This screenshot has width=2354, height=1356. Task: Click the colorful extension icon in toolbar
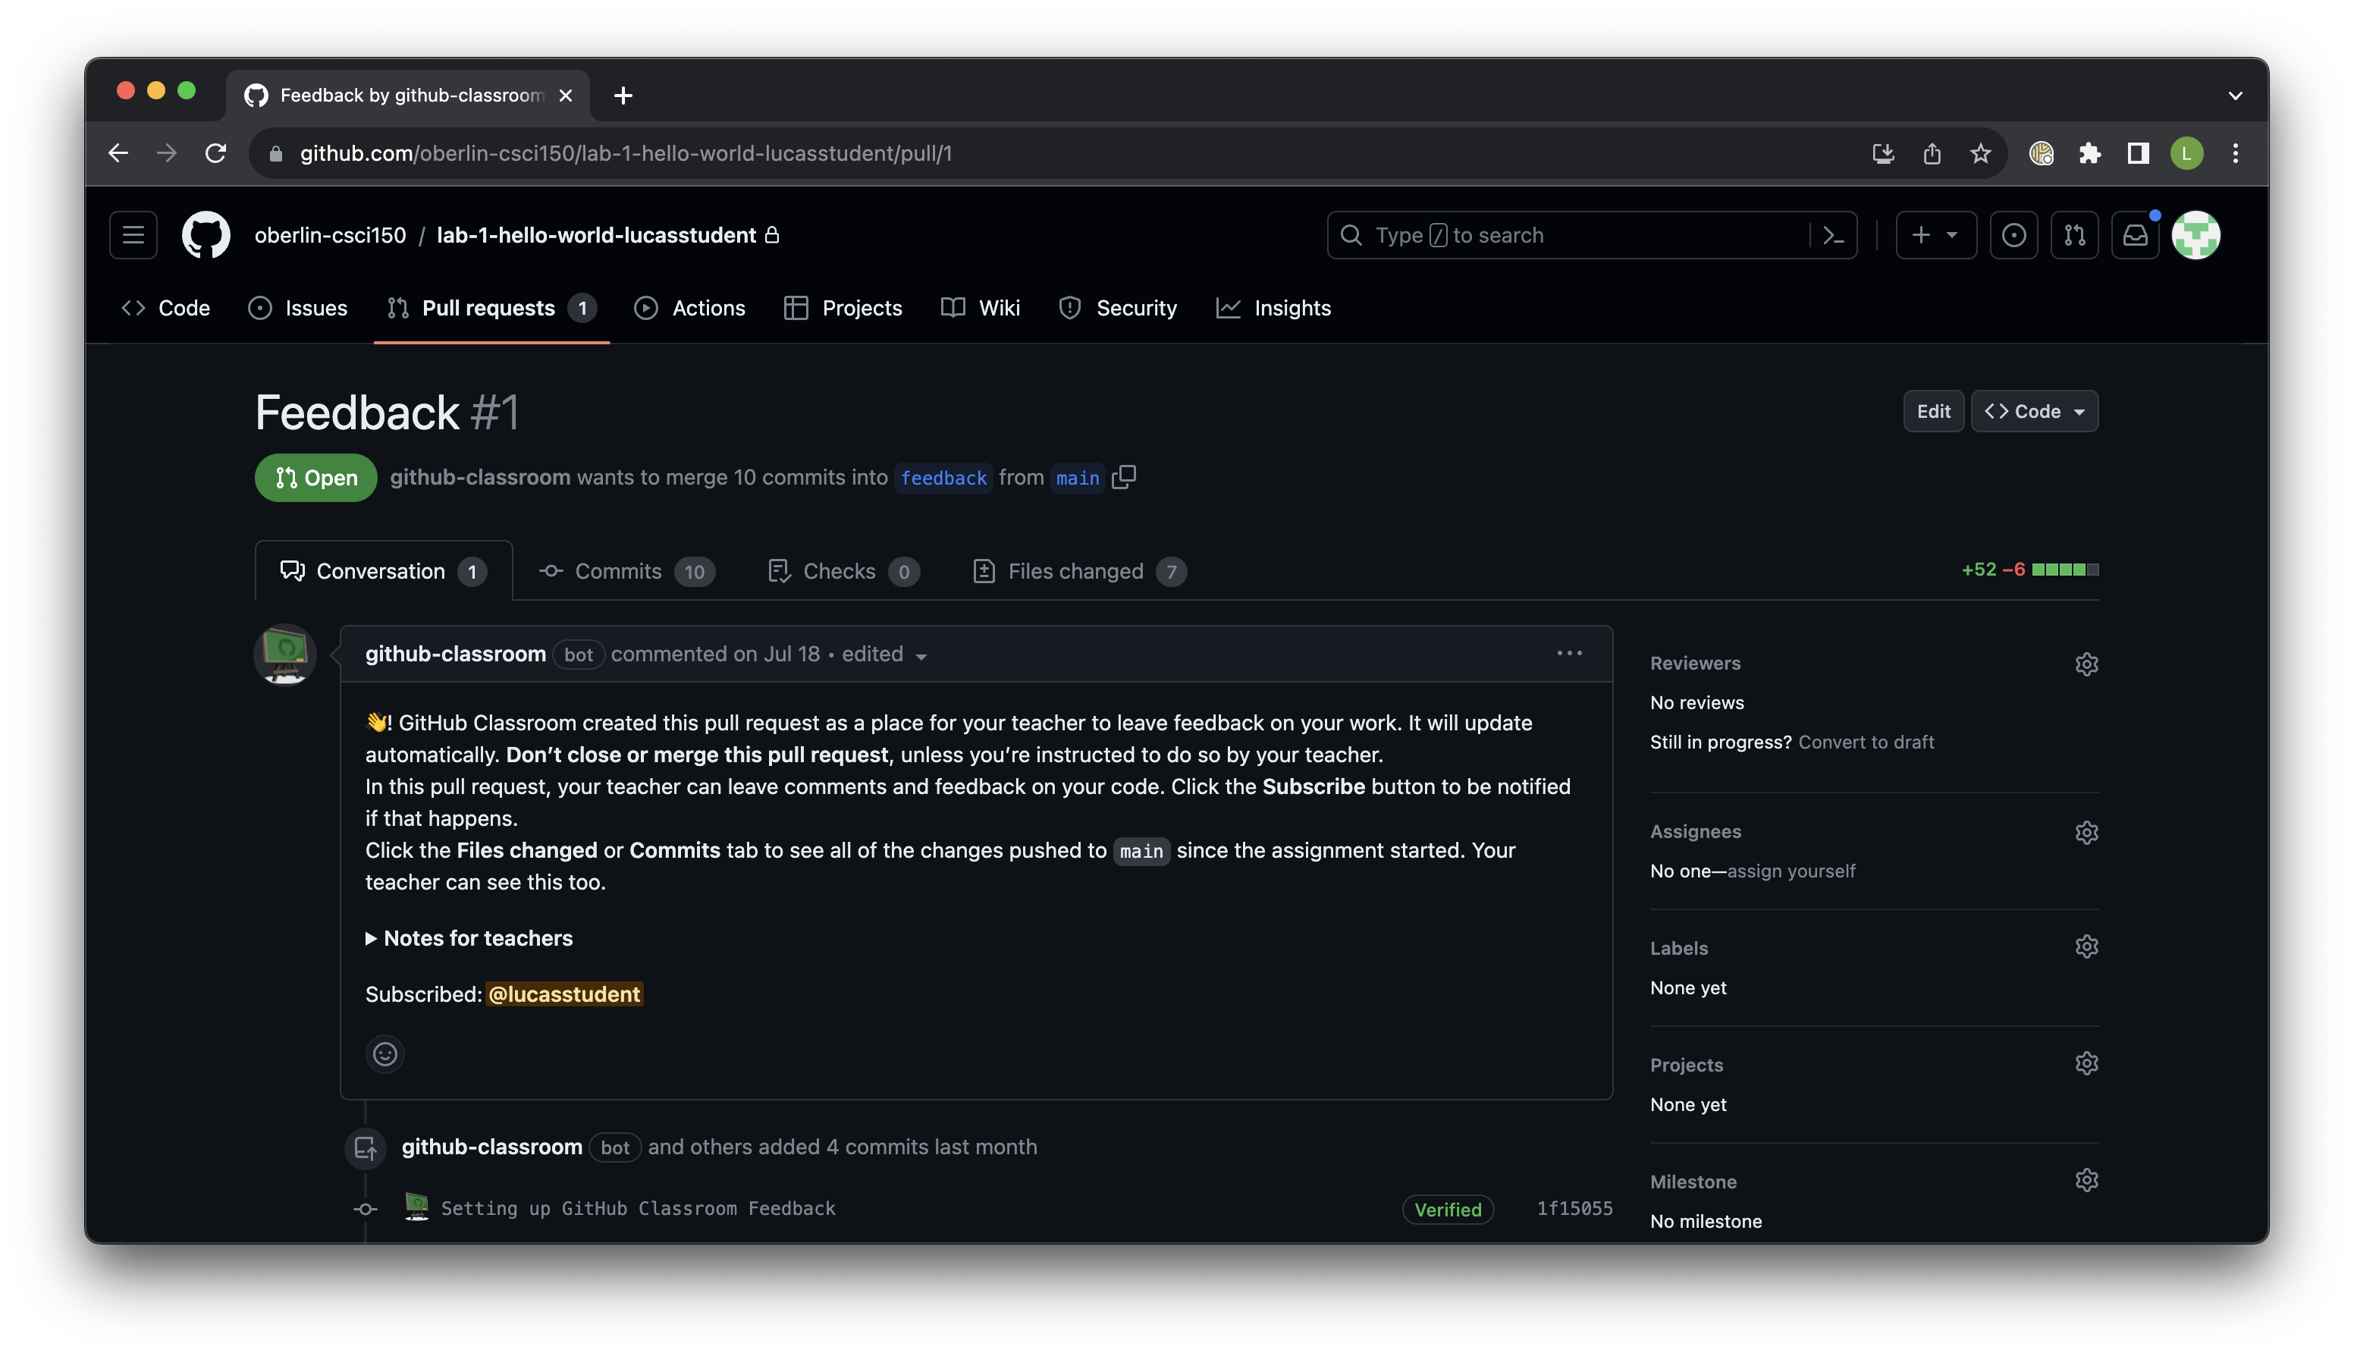[x=2041, y=152]
